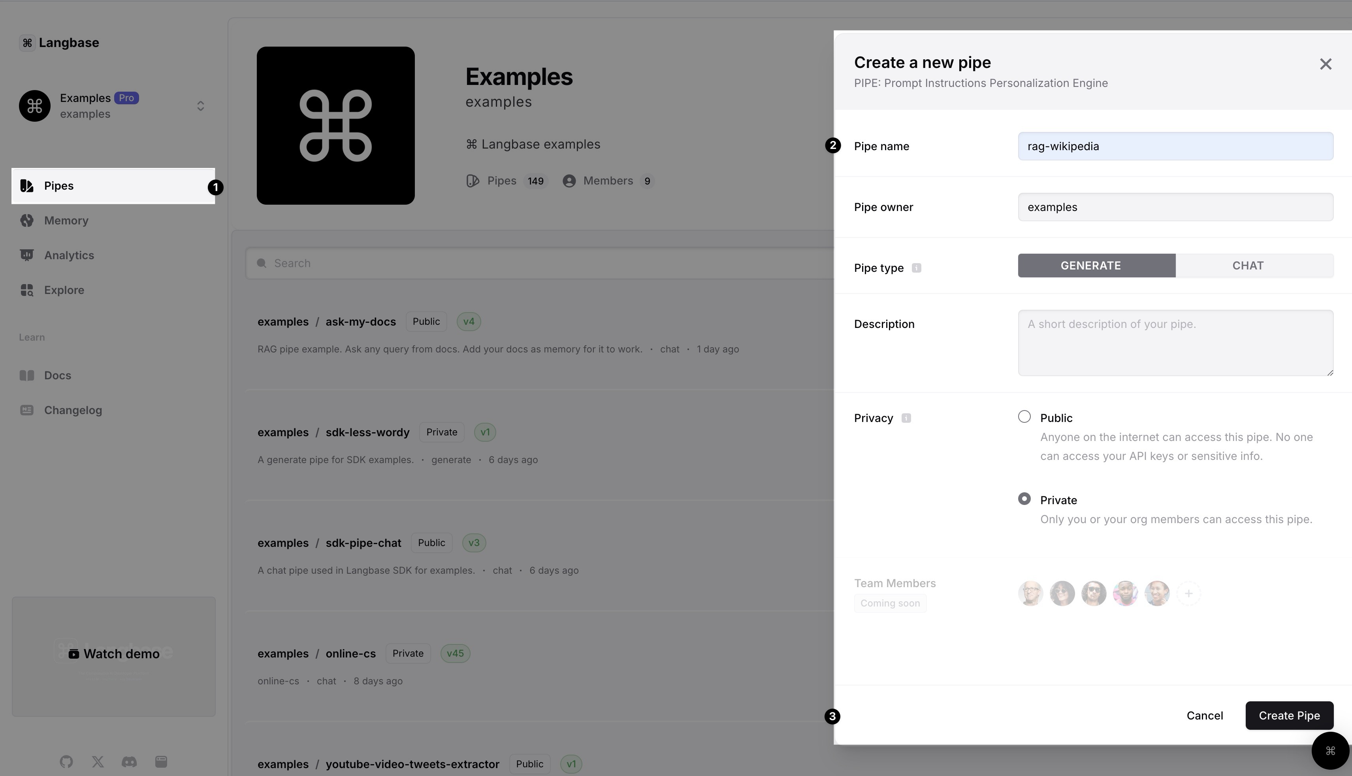Screen dimensions: 1352x776
Task: Select the Private privacy radio option
Action: pyautogui.click(x=1024, y=499)
